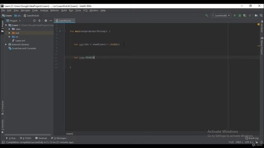
Task: Collapse the Learn root project node
Action: click(6, 25)
